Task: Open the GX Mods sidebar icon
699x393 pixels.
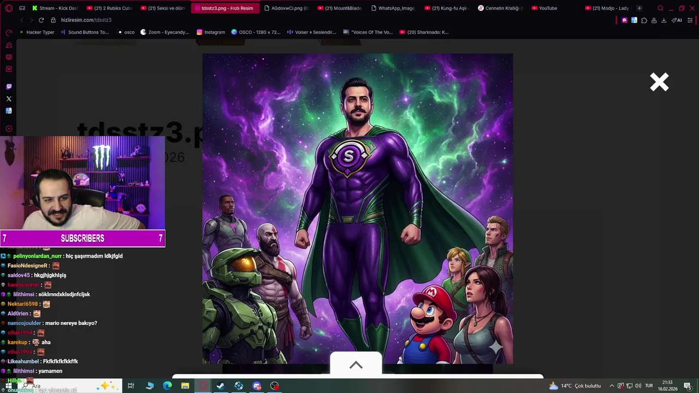Action: (9, 69)
